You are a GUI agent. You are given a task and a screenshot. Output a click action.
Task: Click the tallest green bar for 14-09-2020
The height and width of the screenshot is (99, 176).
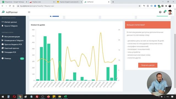coord(60,57)
